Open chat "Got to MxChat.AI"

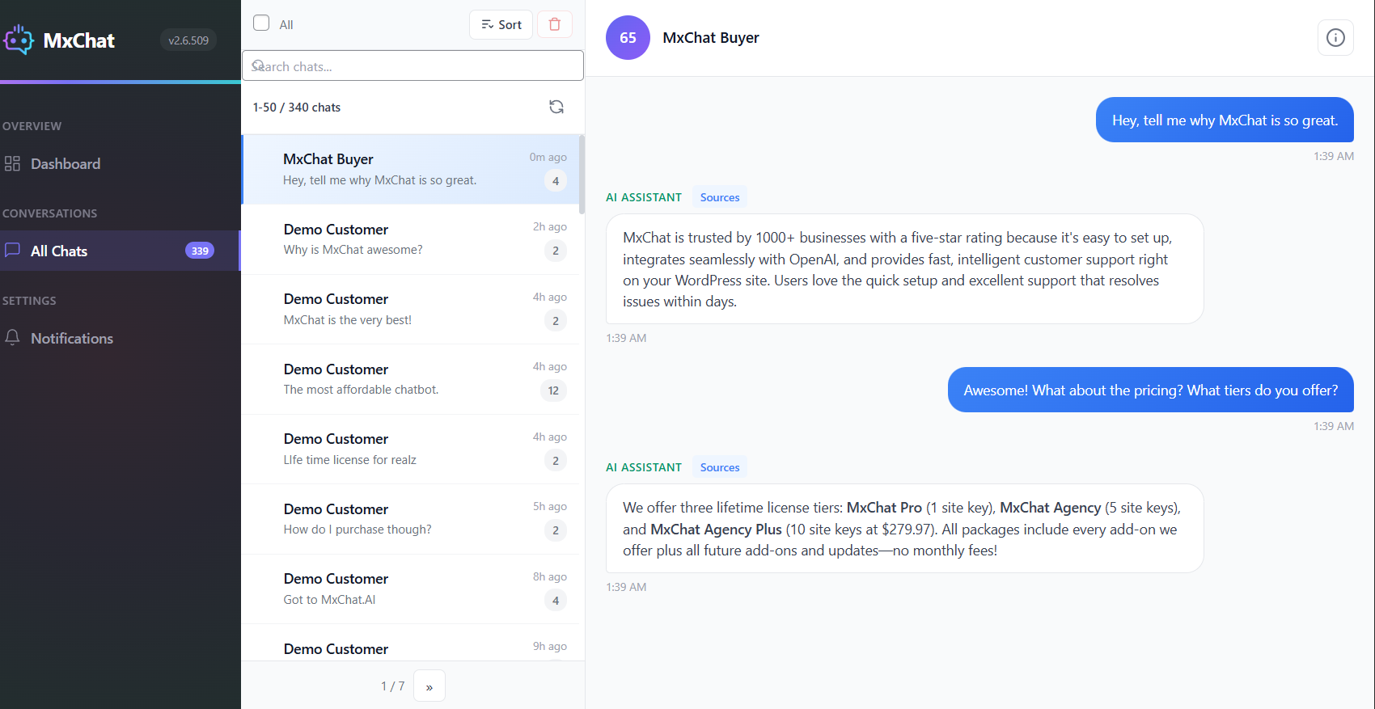coord(411,589)
